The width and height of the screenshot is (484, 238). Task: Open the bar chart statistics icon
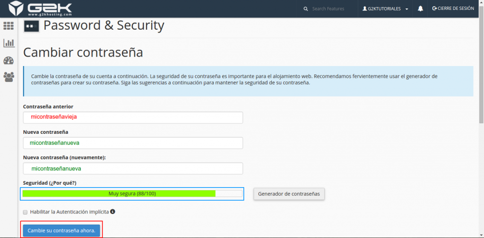point(9,43)
